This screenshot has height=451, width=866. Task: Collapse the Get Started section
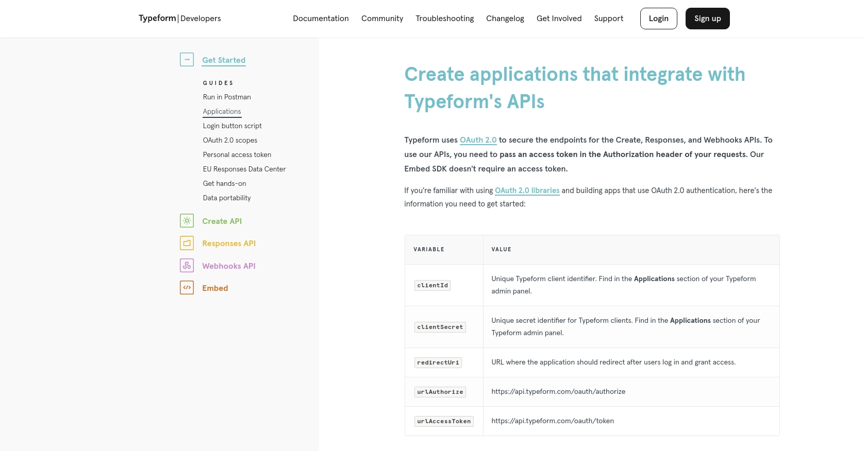coord(224,60)
